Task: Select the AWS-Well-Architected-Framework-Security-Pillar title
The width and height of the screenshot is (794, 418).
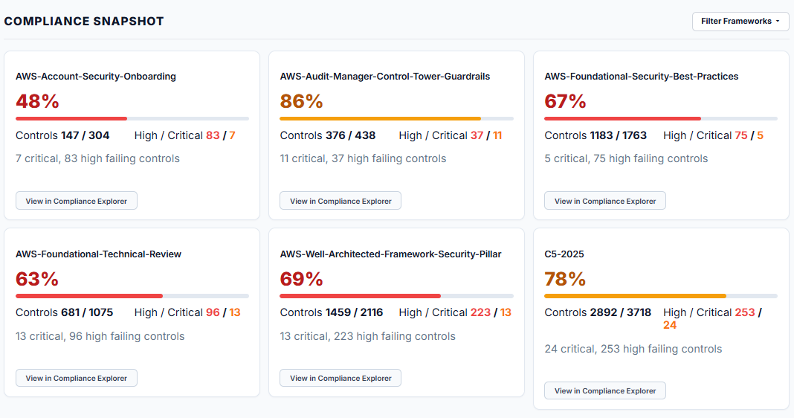Action: pos(390,254)
